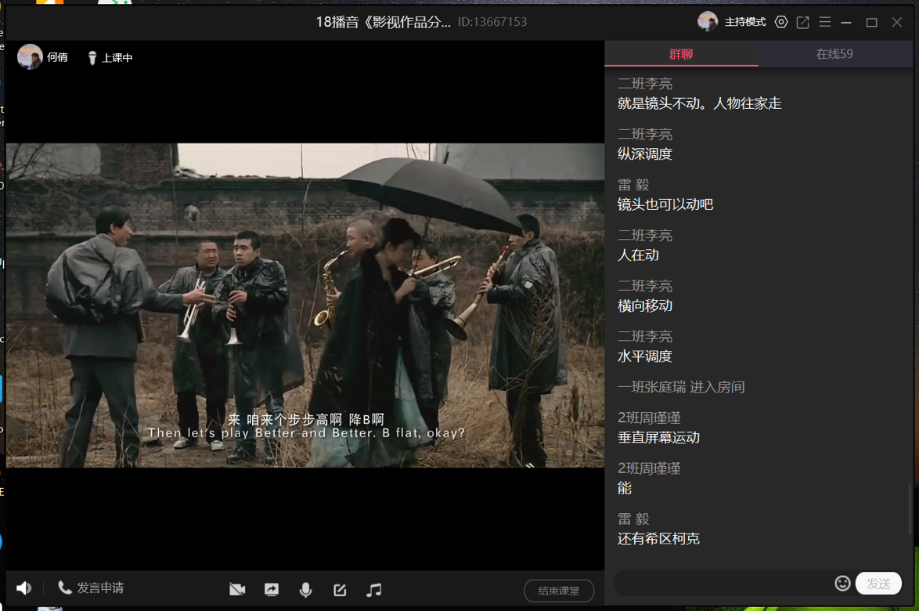Open the whiteboard edit icon
The image size is (919, 611).
tap(340, 589)
